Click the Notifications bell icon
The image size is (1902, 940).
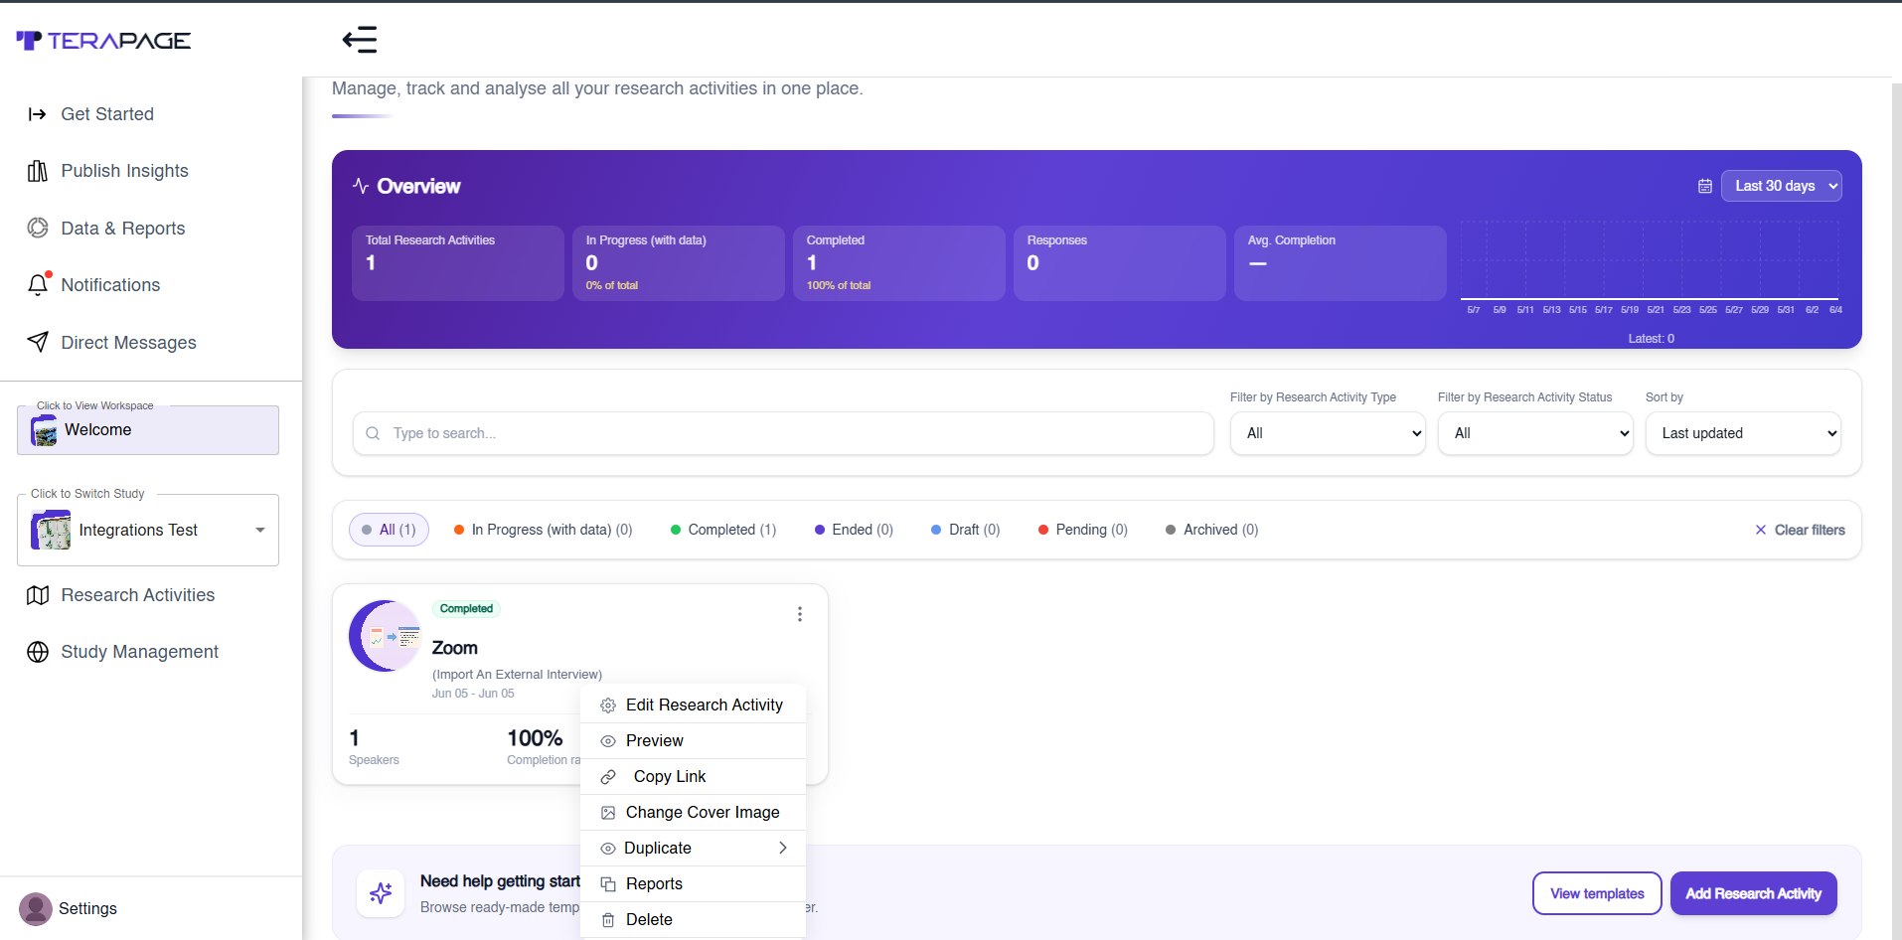point(38,285)
